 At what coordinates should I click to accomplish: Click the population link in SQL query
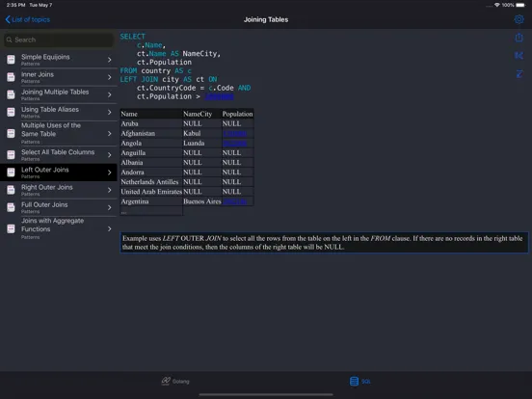pos(219,96)
